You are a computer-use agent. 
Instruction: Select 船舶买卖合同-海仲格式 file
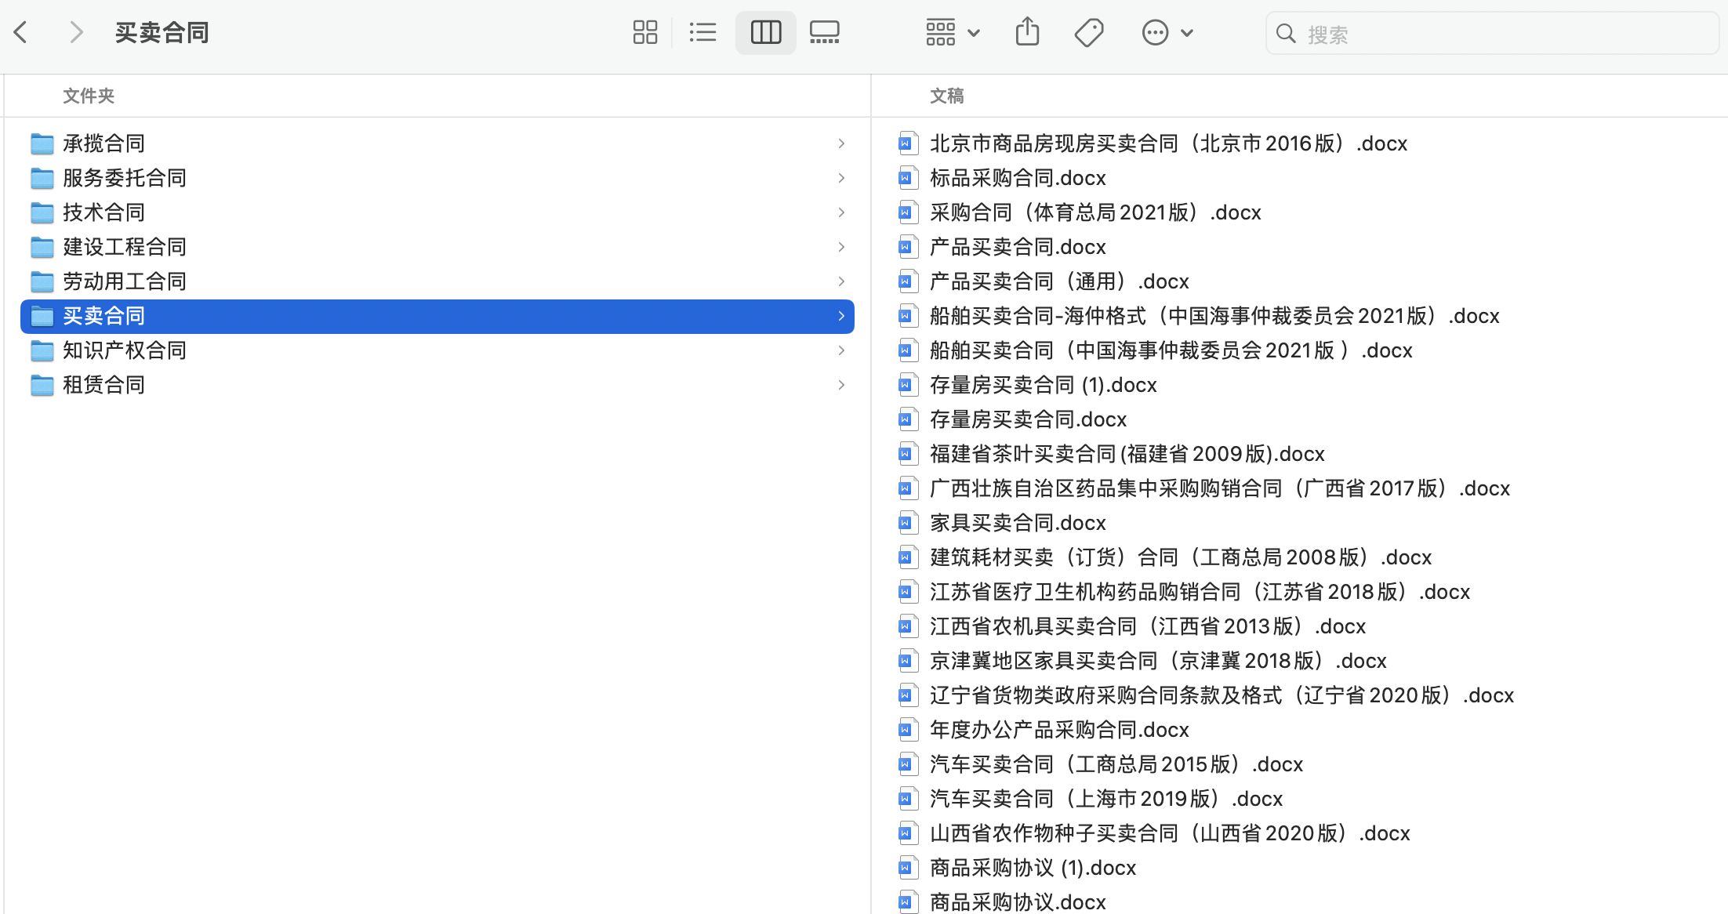coord(1214,316)
